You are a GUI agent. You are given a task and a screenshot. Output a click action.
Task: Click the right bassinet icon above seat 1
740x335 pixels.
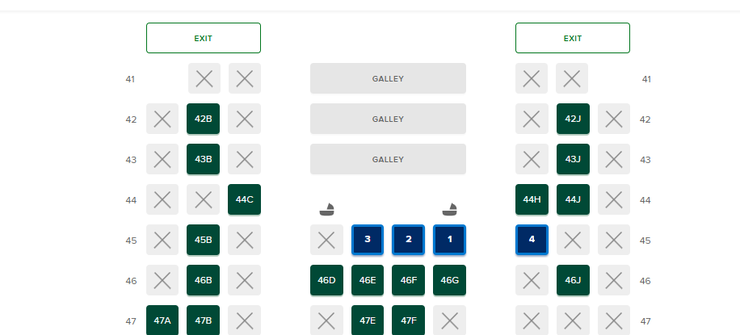449,209
